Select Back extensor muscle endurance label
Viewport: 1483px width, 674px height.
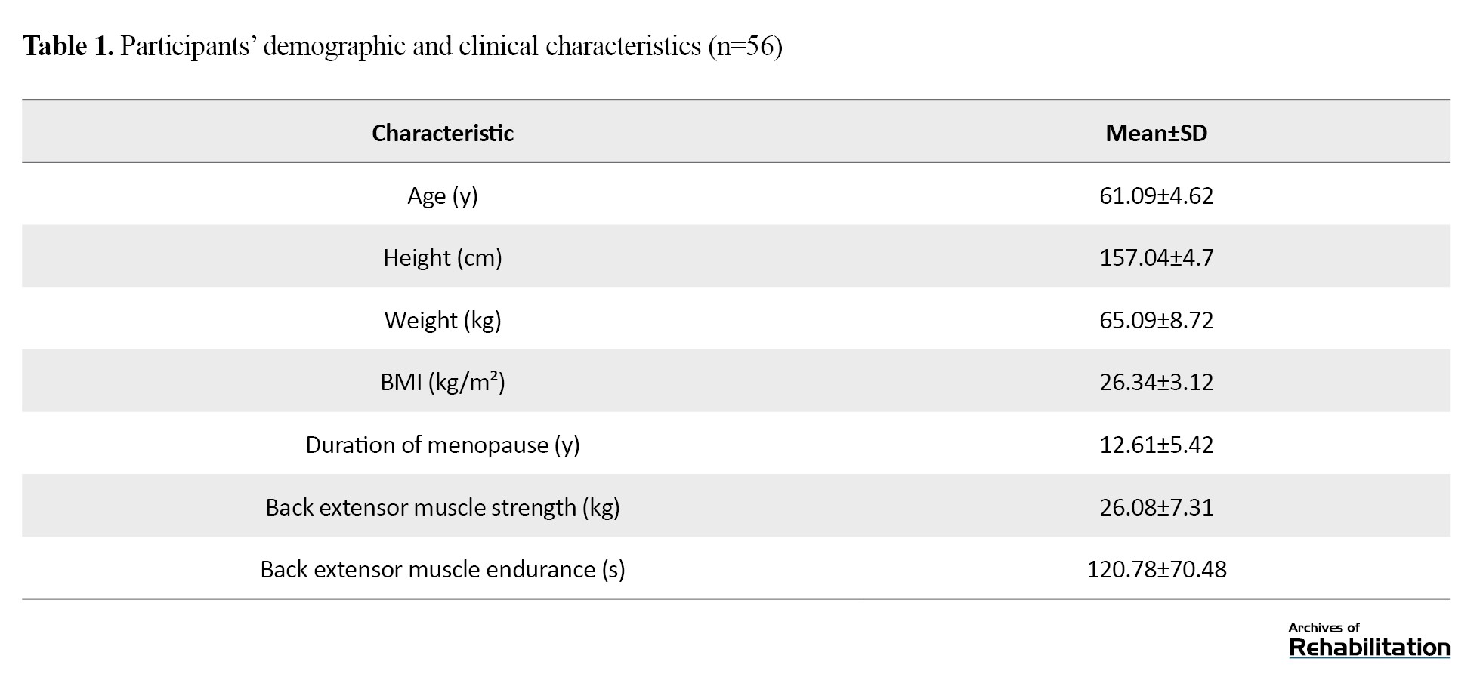(443, 570)
